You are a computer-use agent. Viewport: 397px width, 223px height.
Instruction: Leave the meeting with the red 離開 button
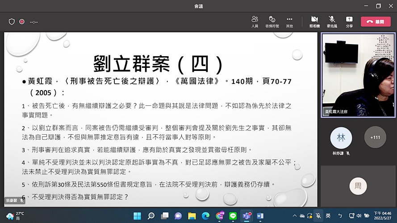tap(376, 21)
